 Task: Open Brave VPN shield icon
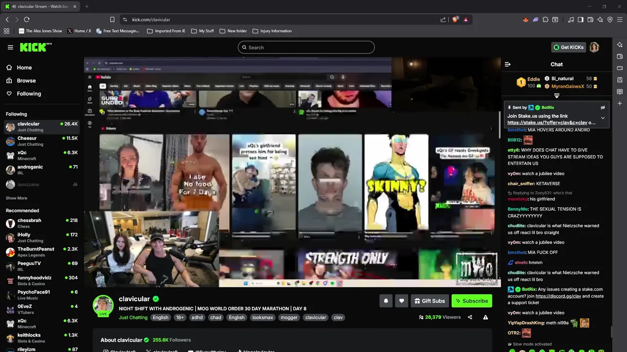[610, 20]
